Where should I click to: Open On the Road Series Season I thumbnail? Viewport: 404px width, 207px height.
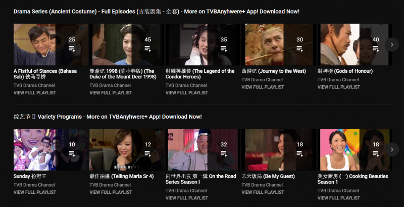click(x=203, y=149)
